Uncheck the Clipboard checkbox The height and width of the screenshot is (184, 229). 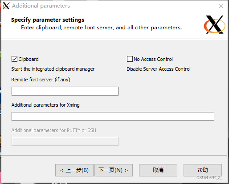click(14, 59)
